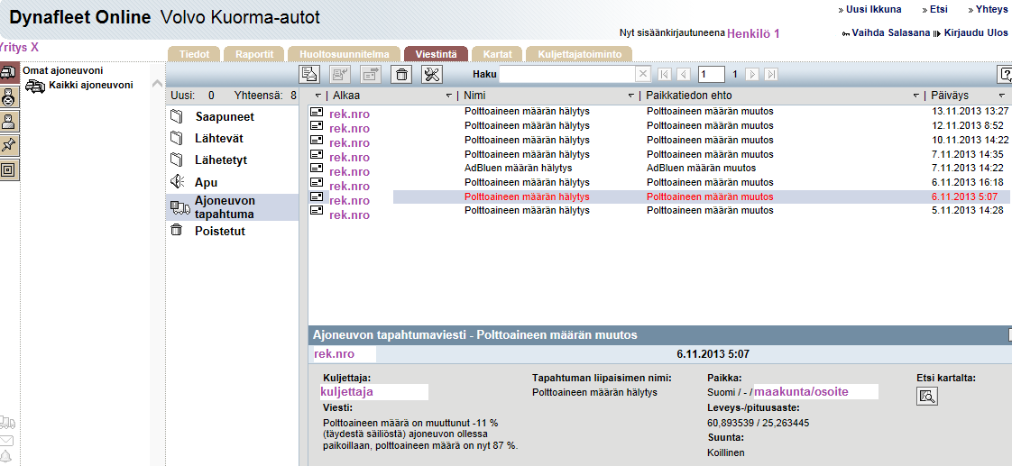Click the Apu speaker icon

click(x=177, y=182)
